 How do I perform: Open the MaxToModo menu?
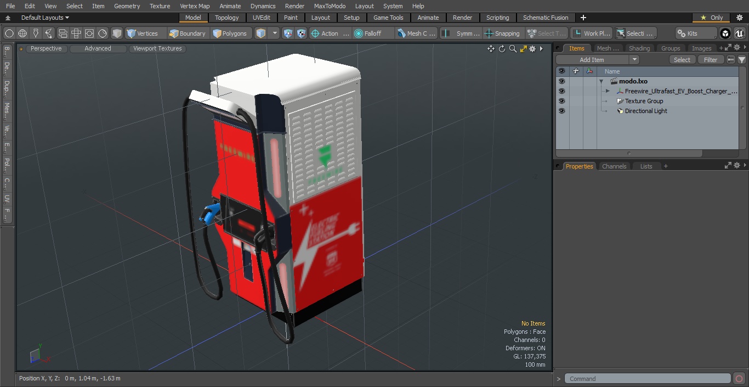point(330,6)
